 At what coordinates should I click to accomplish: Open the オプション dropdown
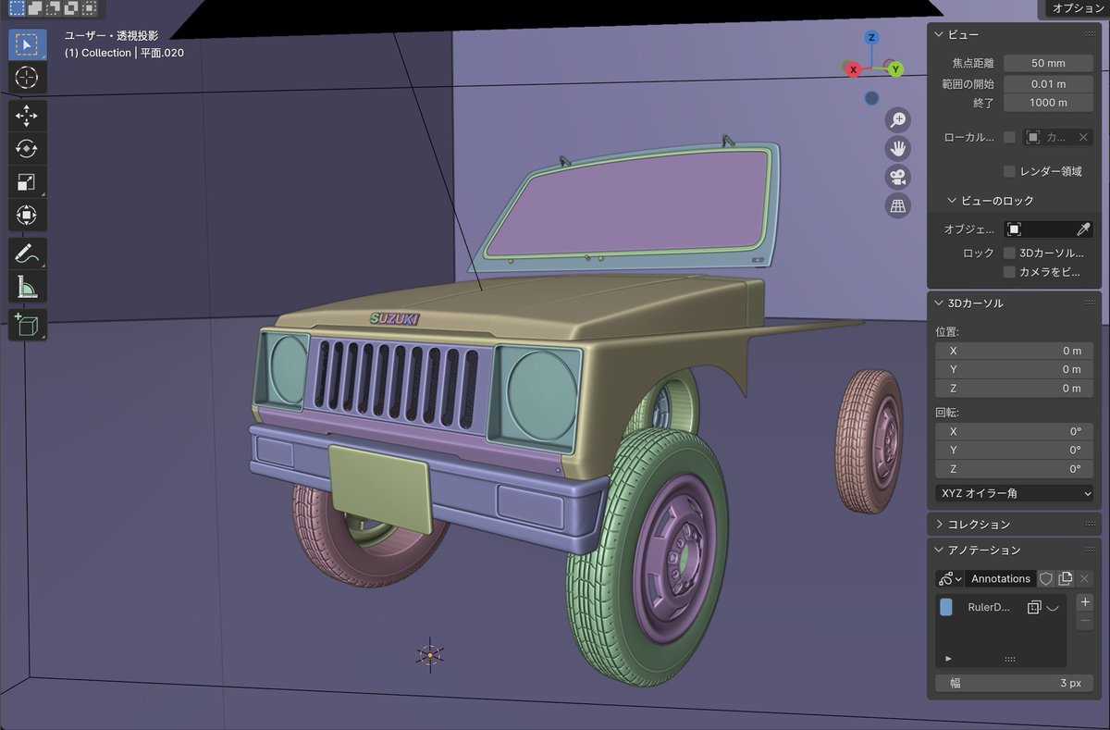pos(1077,8)
